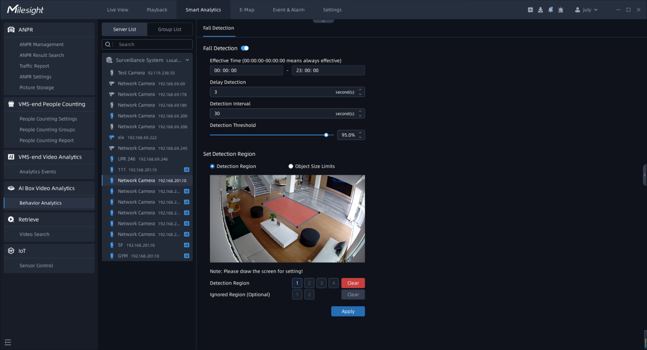
Task: Disable the Fall Detection toggle switch
Action: (x=245, y=48)
